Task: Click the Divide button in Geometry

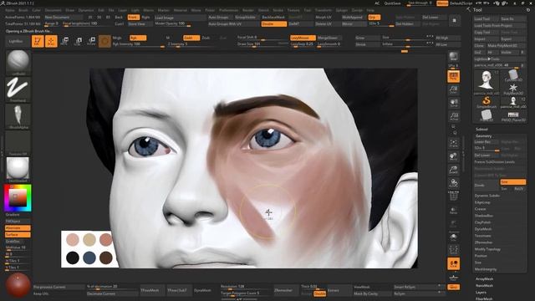Action: tap(487, 186)
